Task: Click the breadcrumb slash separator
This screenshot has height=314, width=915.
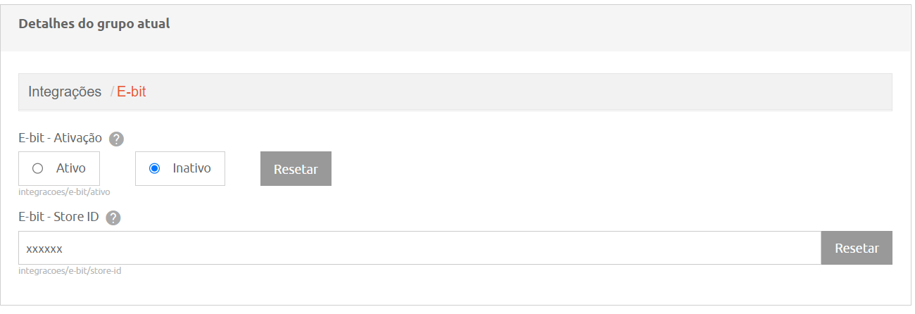Action: point(112,92)
